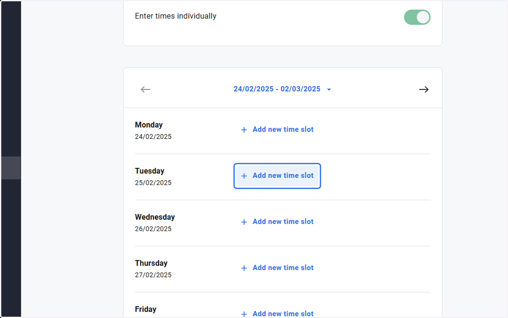This screenshot has height=318, width=508.
Task: Click the Friday day label
Action: [x=146, y=309]
